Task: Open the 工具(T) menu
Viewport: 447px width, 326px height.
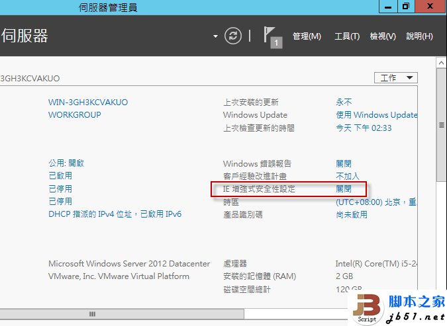Action: click(347, 36)
